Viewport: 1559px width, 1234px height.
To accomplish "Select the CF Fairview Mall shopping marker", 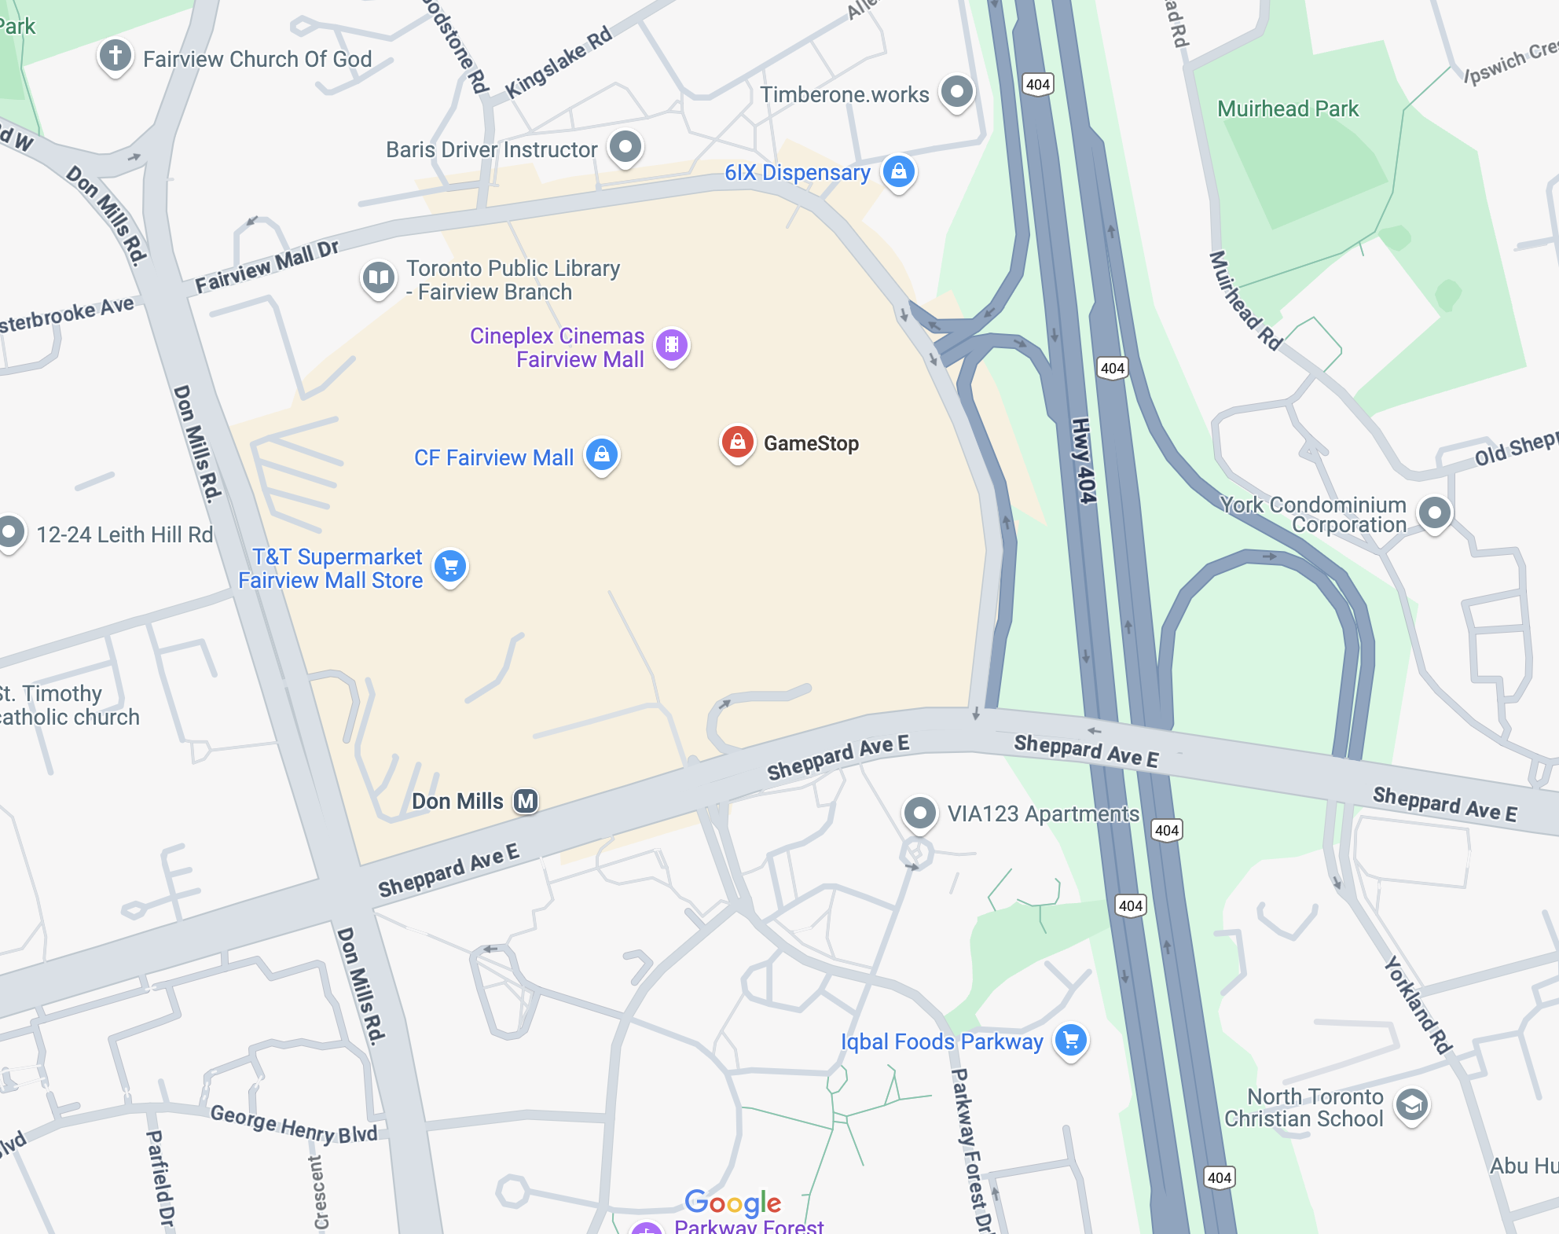I will pyautogui.click(x=602, y=455).
